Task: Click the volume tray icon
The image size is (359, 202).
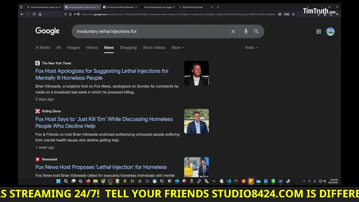Action: pos(325,181)
